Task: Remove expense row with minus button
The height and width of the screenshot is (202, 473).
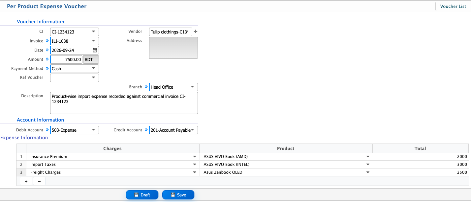Action: [39, 181]
